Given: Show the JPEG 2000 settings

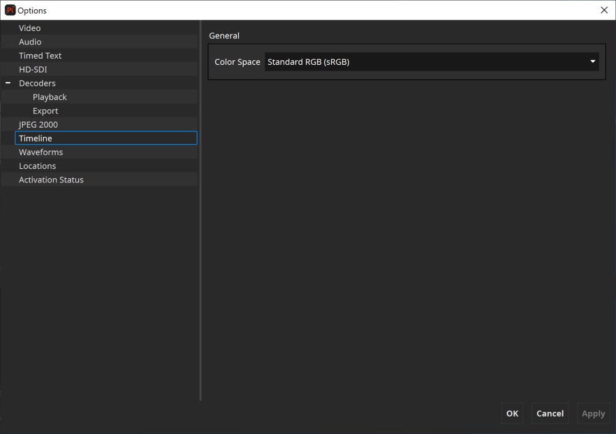Looking at the screenshot, I should coord(38,125).
